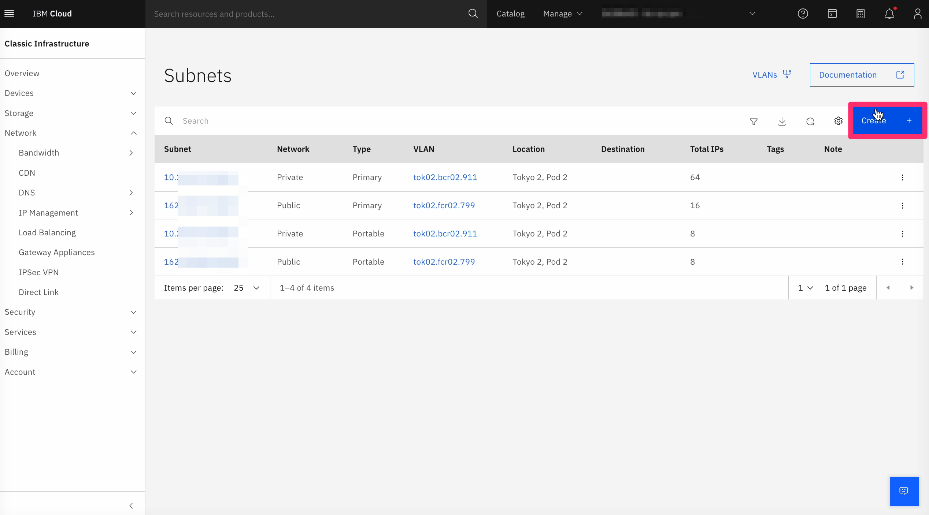View notifications bell

click(889, 14)
